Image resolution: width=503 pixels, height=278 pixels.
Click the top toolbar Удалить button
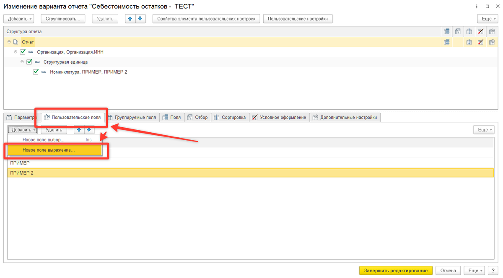click(x=105, y=19)
